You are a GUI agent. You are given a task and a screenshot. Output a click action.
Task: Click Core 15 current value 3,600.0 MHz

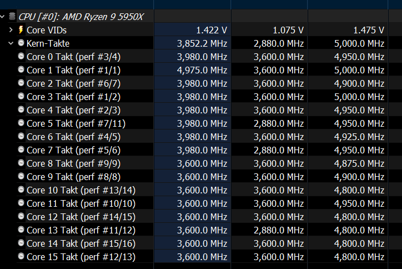pos(202,257)
